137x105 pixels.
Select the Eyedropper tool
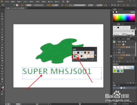click(2, 63)
